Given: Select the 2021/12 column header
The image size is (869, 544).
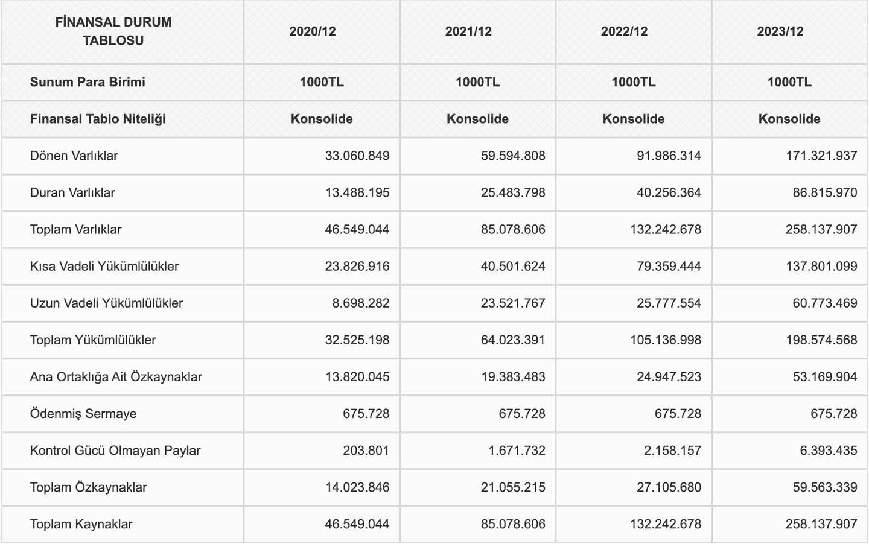Looking at the screenshot, I should click(468, 31).
